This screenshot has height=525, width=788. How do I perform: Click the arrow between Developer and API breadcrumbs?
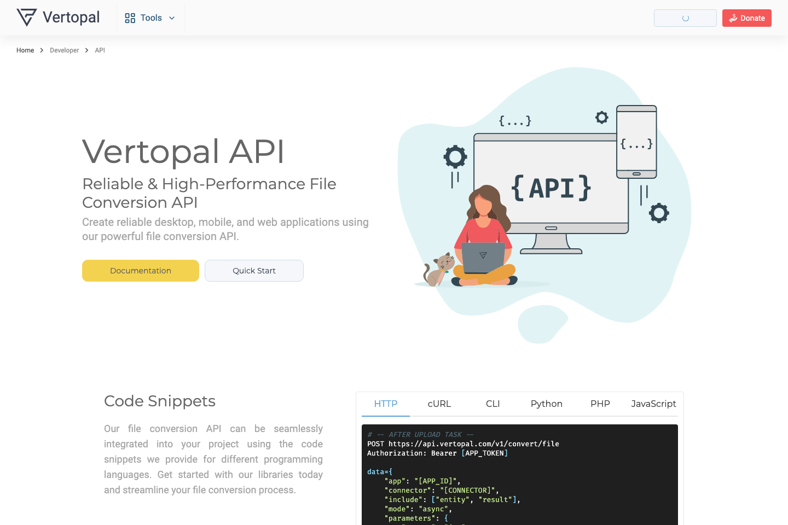[x=86, y=50]
